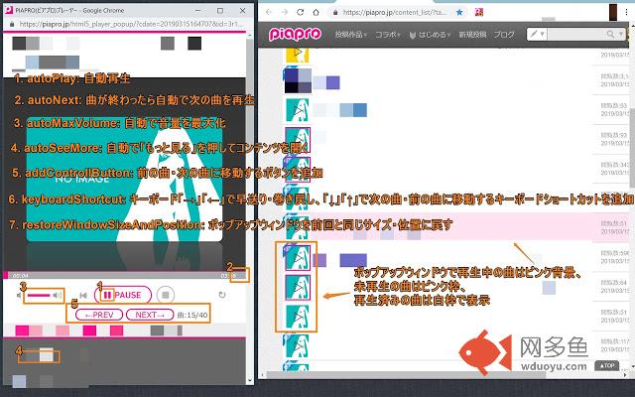635x397 pixels.
Task: Open the dark blue mosaic thumbnail in list
Action: (298, 80)
